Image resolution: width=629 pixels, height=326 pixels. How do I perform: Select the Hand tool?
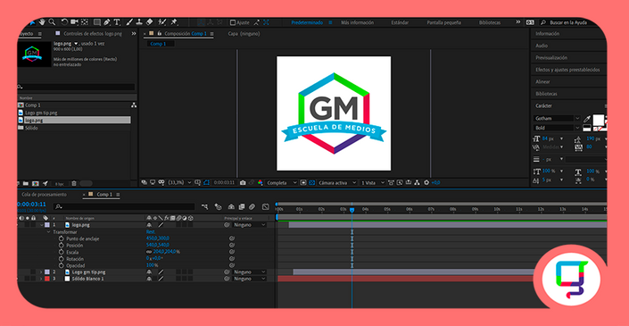[42, 22]
